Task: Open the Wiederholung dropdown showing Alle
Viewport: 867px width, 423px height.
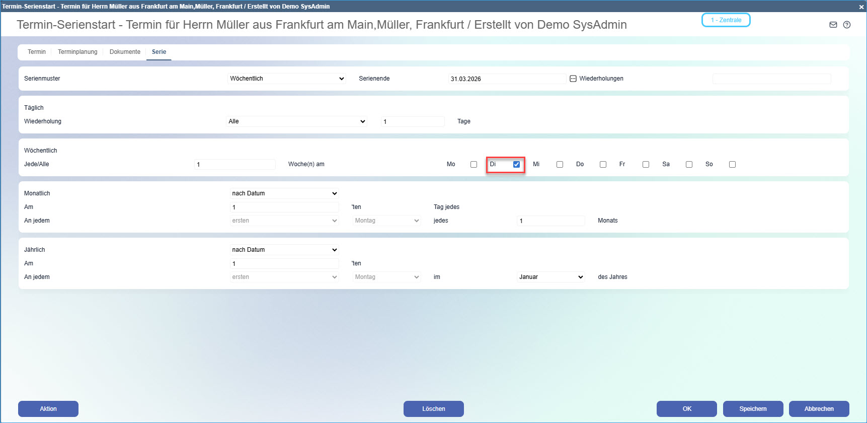Action: point(297,121)
